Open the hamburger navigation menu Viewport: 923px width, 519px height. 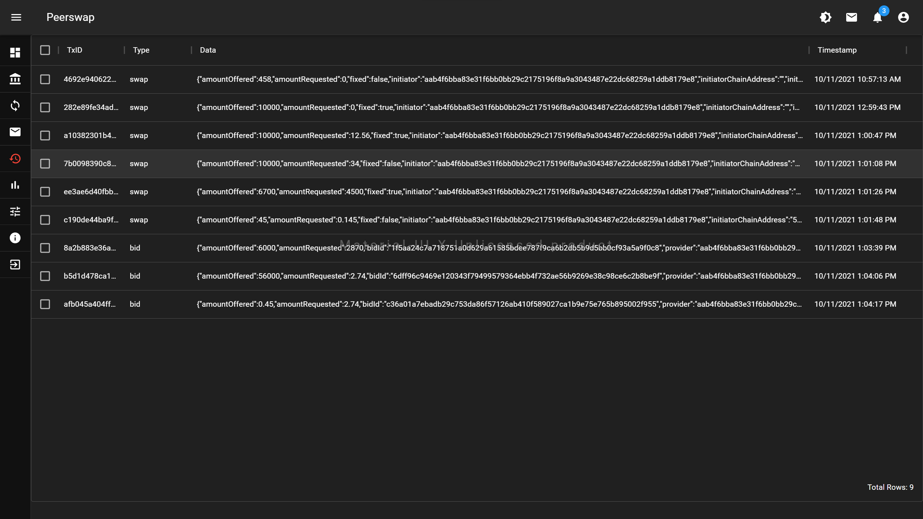click(16, 17)
